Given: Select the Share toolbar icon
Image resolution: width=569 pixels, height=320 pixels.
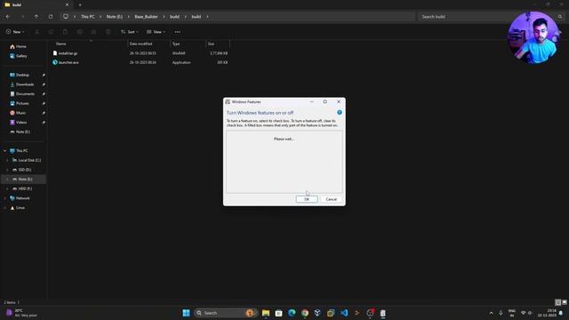Looking at the screenshot, I should (93, 32).
